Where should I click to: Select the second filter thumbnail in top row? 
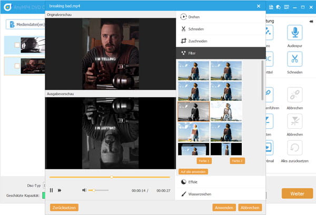coord(226,70)
